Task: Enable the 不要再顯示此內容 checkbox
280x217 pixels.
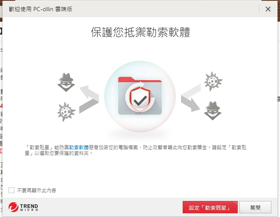Action: click(11, 190)
